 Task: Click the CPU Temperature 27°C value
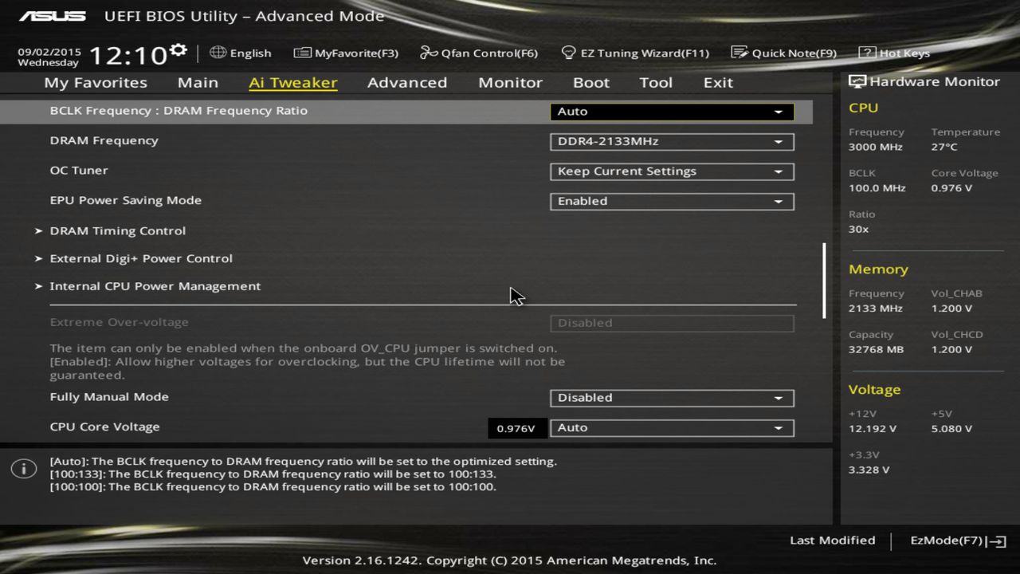click(944, 147)
